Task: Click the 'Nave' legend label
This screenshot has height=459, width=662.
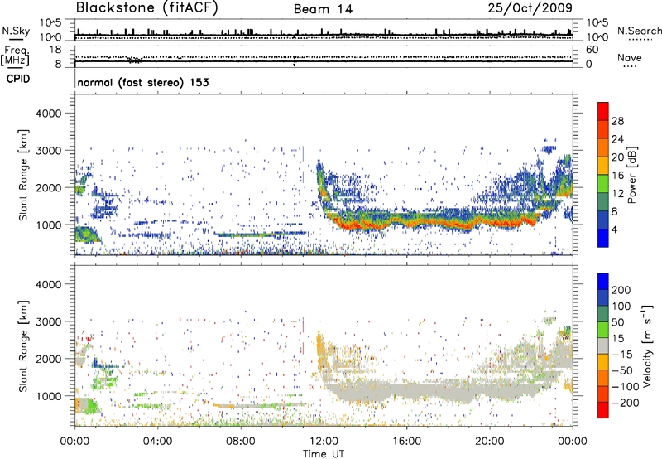Action: point(630,58)
